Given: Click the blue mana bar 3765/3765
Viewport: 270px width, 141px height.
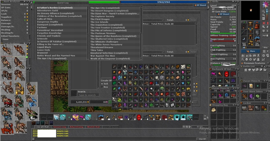Looking at the screenshot, I should pyautogui.click(x=163, y=2).
